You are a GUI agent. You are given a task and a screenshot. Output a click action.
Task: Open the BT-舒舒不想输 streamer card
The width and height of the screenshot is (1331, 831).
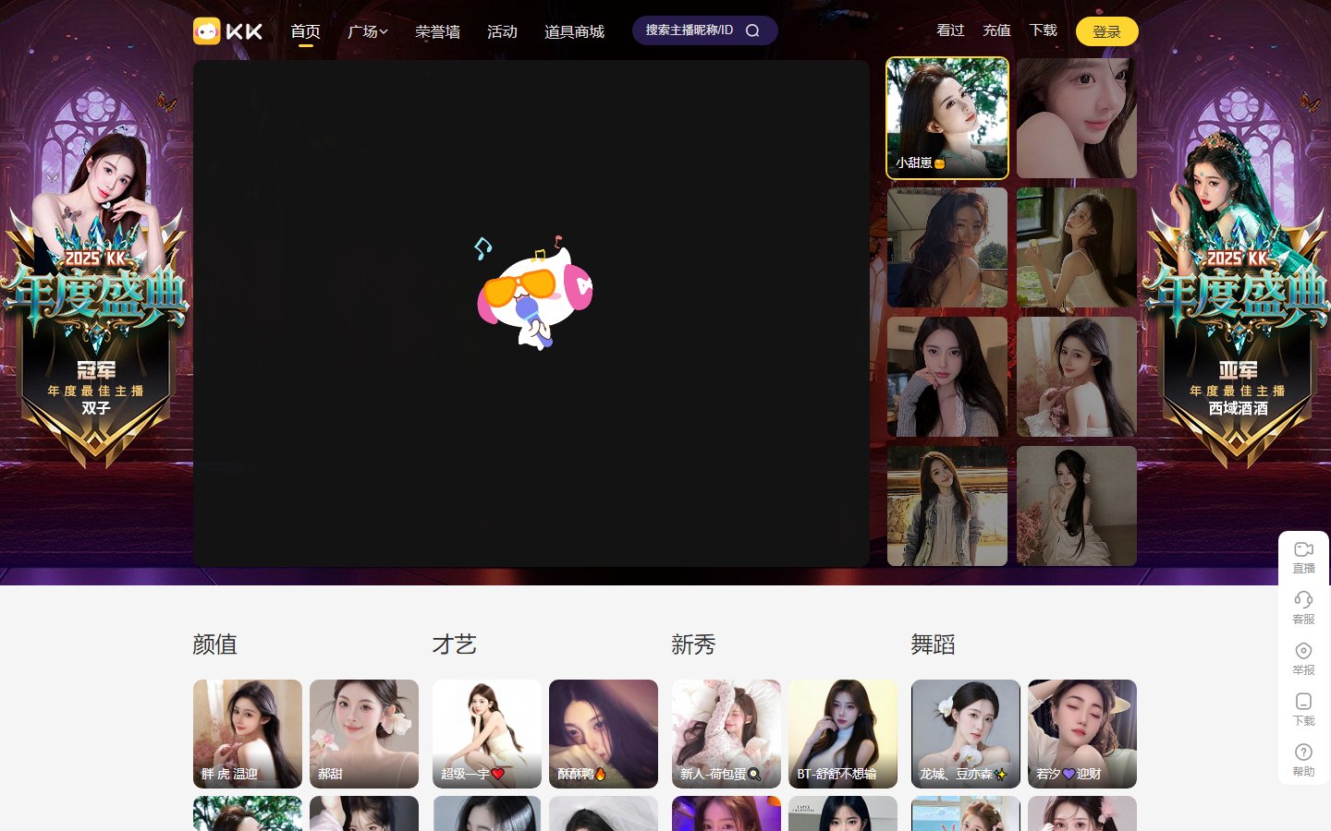tap(843, 734)
